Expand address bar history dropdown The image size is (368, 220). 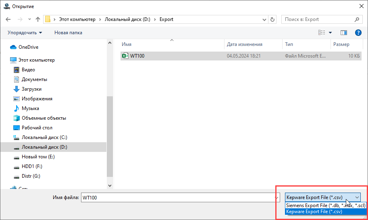264,20
